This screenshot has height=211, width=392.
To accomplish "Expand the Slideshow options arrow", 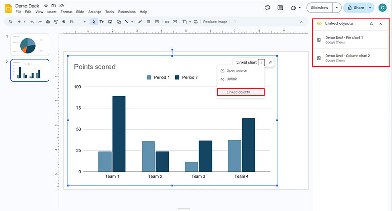I will click(x=336, y=8).
